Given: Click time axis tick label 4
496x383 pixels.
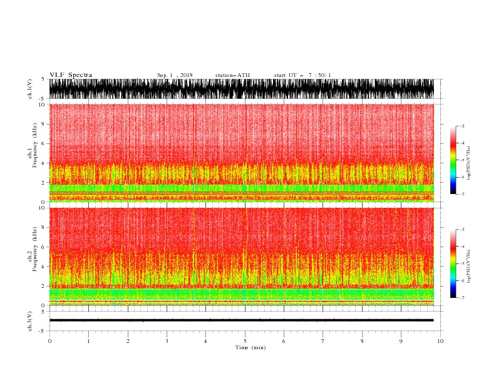Looking at the screenshot, I should click(205, 341).
